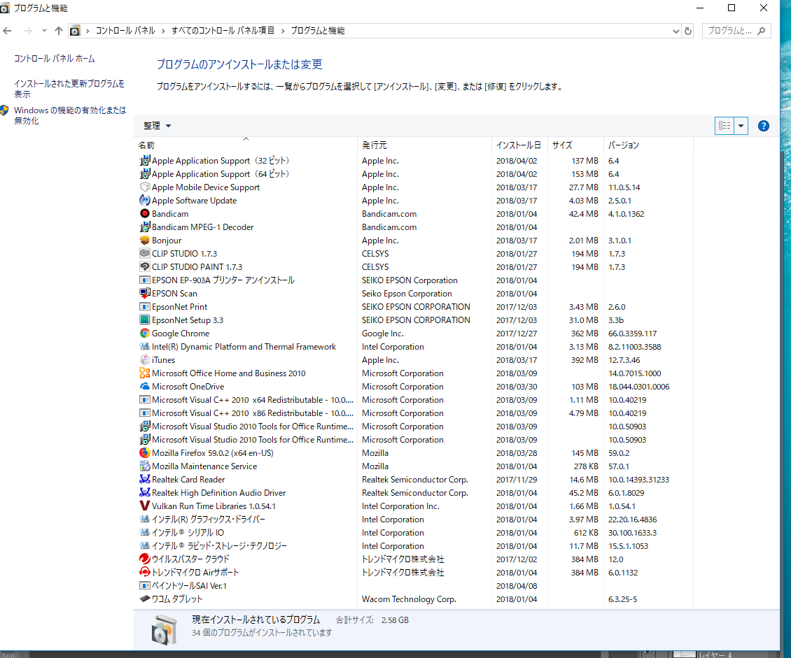Click the refresh button beside address bar
Screen dimensions: 791x658
pyautogui.click(x=688, y=31)
